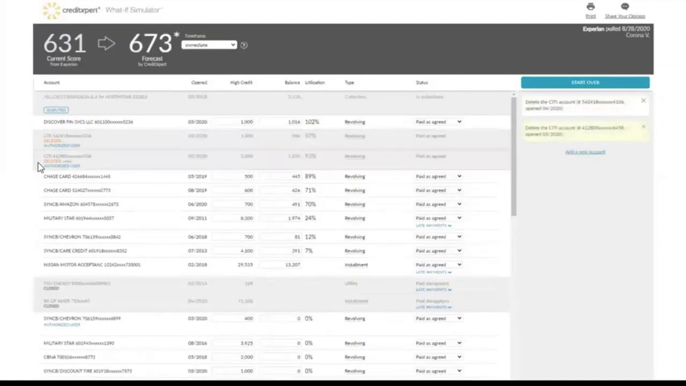Click the Account column header

(x=51, y=83)
